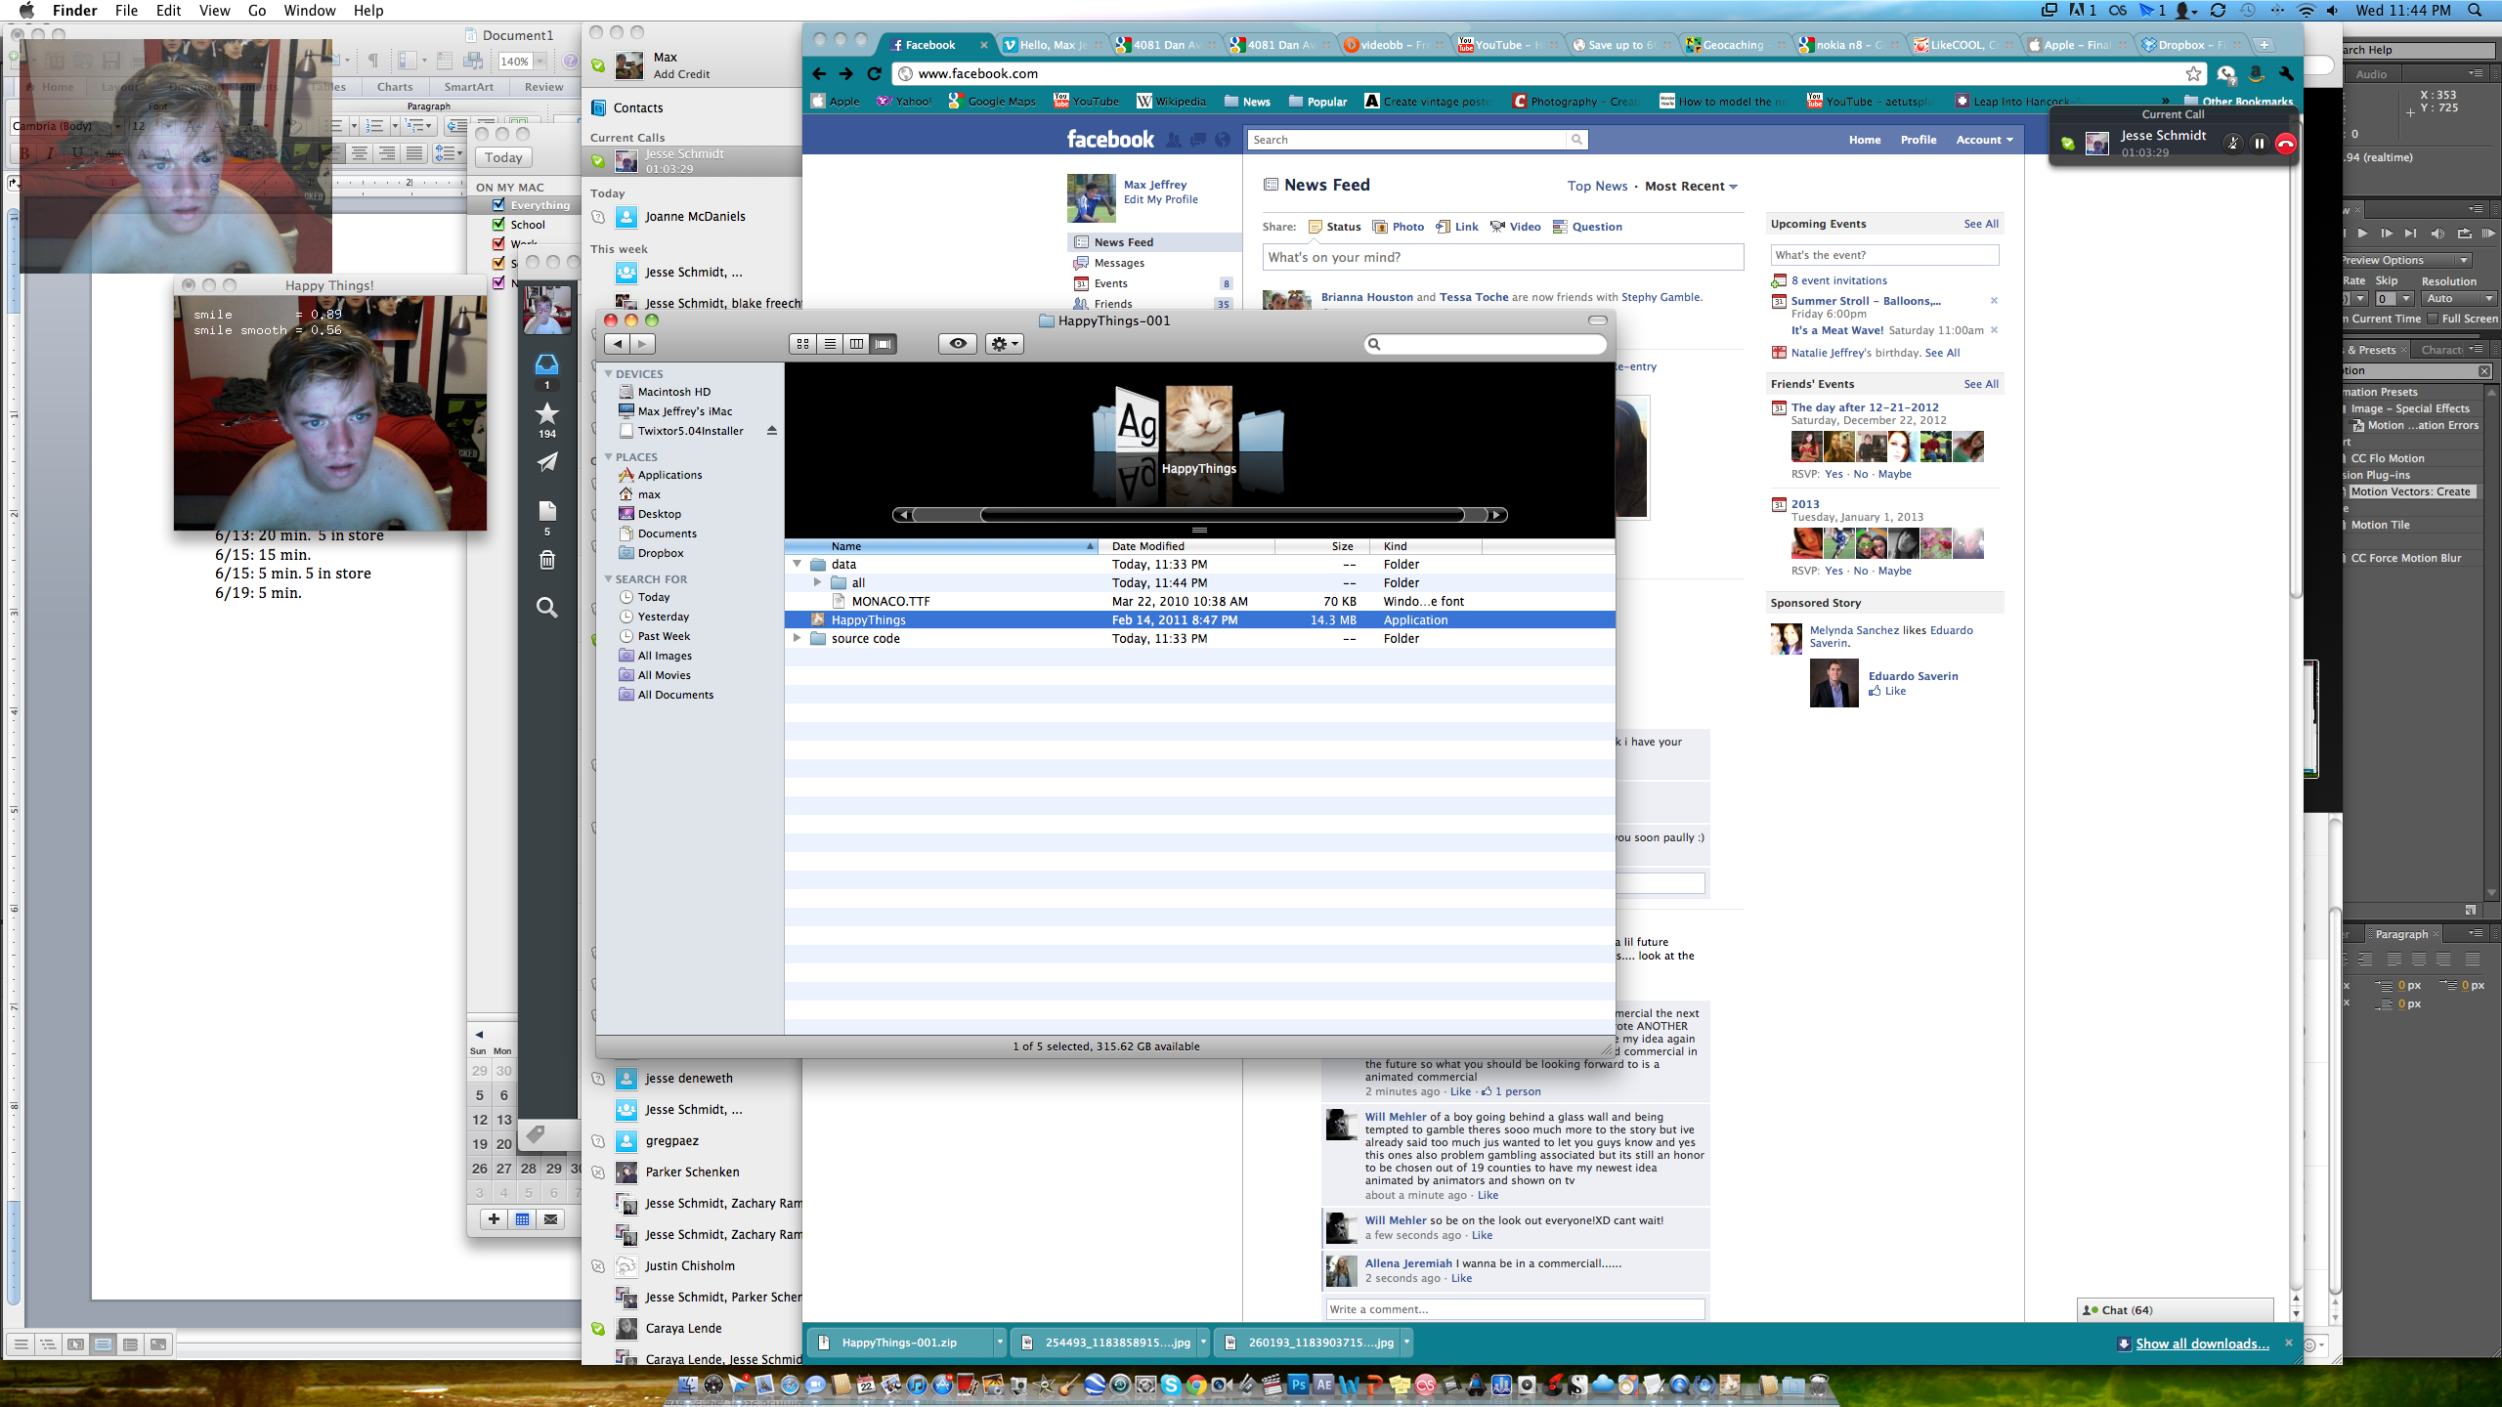
Task: Pause the Skype call with Jesse Schmidt
Action: (2260, 144)
